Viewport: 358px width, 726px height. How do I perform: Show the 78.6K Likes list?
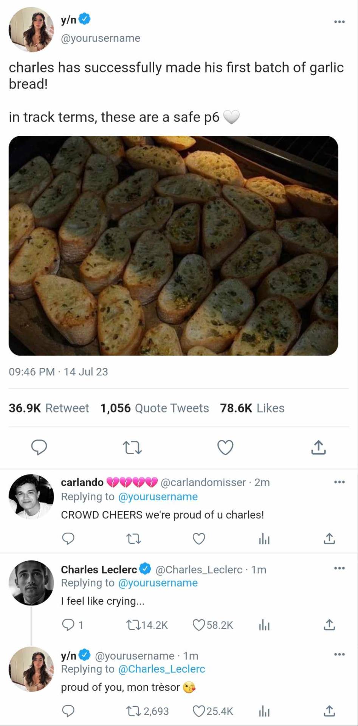(252, 408)
